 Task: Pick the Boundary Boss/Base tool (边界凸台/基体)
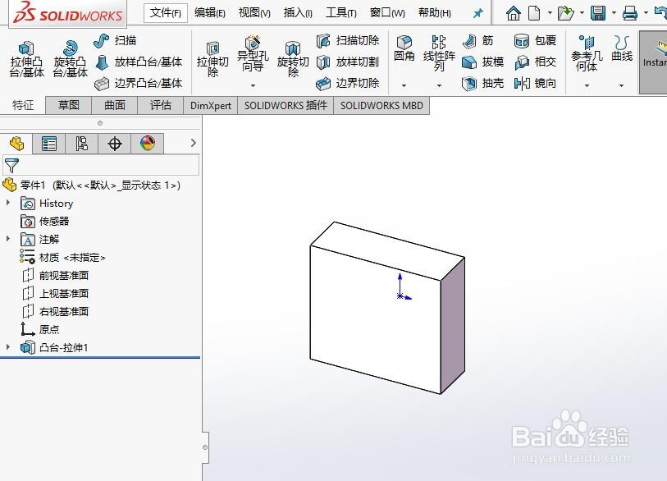click(x=139, y=83)
